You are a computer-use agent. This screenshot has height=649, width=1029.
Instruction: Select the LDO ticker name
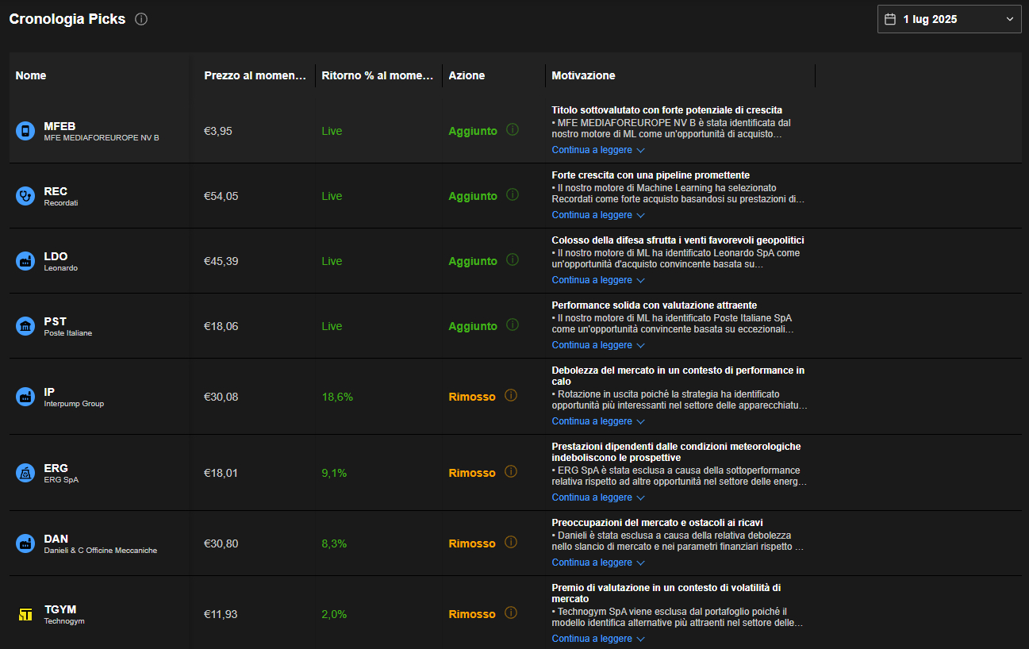(x=56, y=256)
